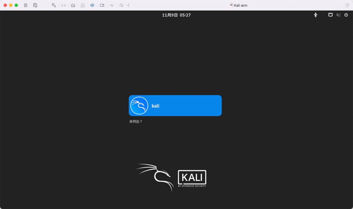Viewport: 353px width, 209px height.
Task: Open the power menu icon
Action: pos(346,15)
